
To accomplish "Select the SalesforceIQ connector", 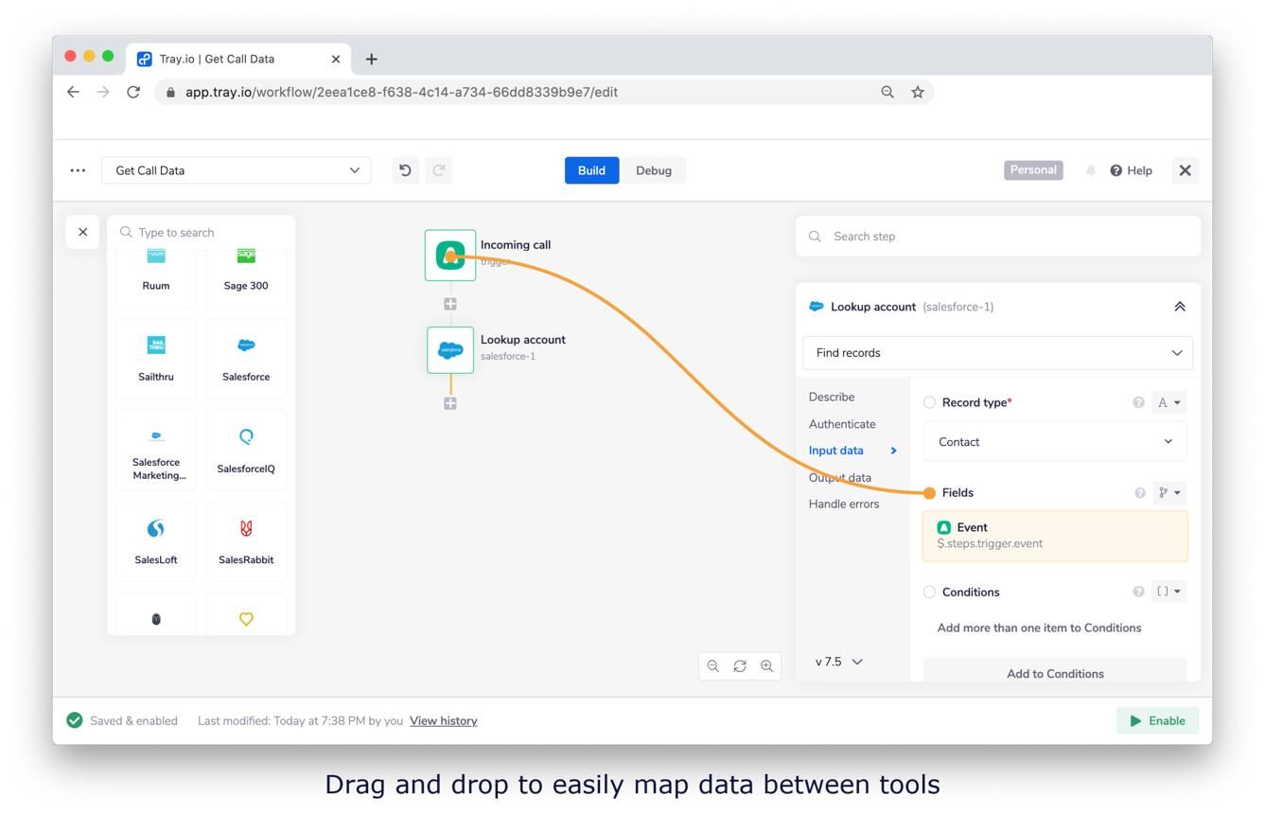I will 246,451.
